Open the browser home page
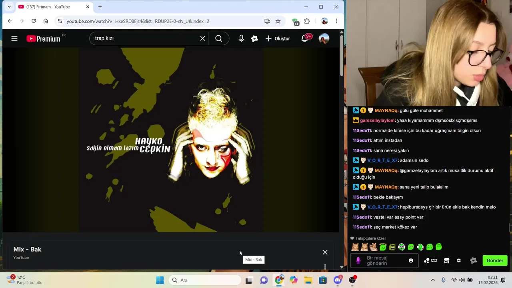This screenshot has height=288, width=512. click(x=46, y=21)
